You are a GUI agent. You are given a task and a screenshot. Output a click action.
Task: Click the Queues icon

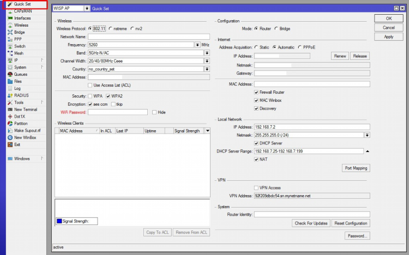10,74
